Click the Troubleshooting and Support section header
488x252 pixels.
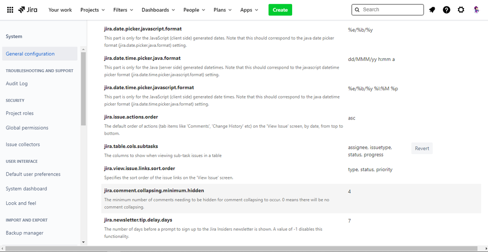[x=40, y=71]
